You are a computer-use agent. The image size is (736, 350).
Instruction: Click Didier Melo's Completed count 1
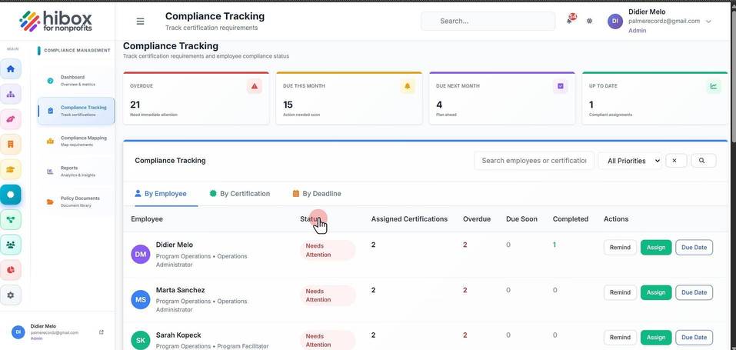(554, 245)
